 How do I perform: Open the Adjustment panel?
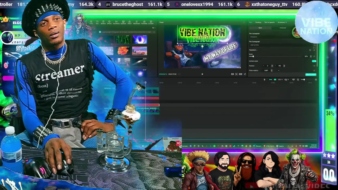[137, 22]
